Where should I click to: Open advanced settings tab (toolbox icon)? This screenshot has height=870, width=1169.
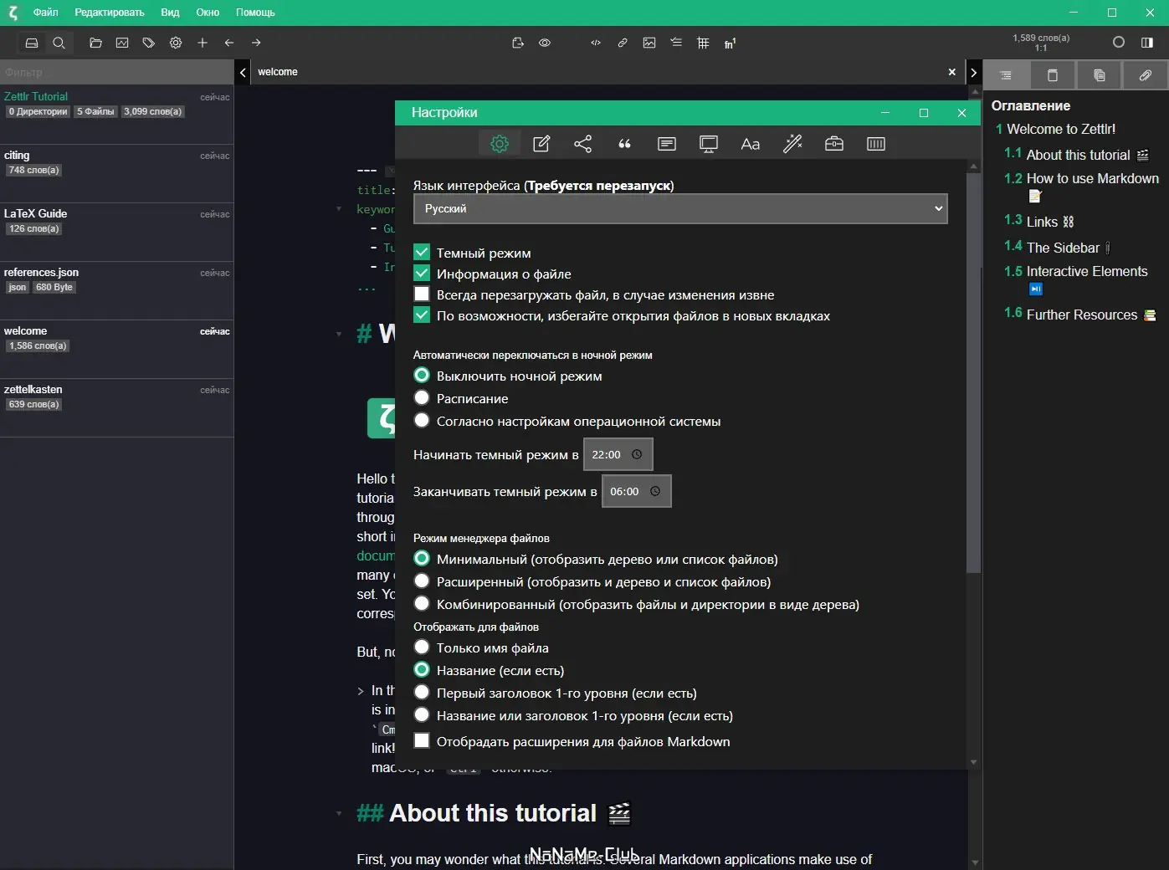tap(834, 144)
